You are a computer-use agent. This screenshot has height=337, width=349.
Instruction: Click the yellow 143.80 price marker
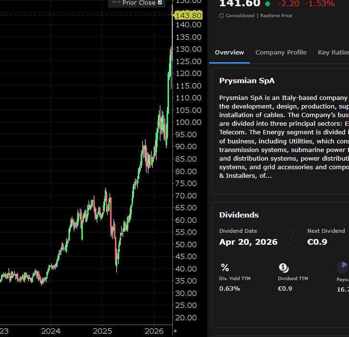point(189,16)
